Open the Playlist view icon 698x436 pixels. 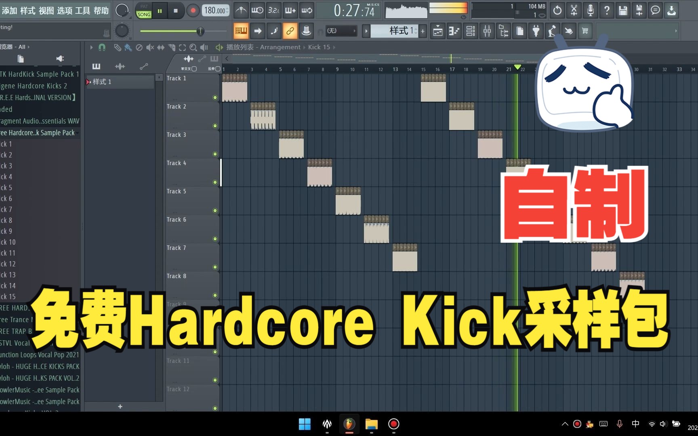438,31
